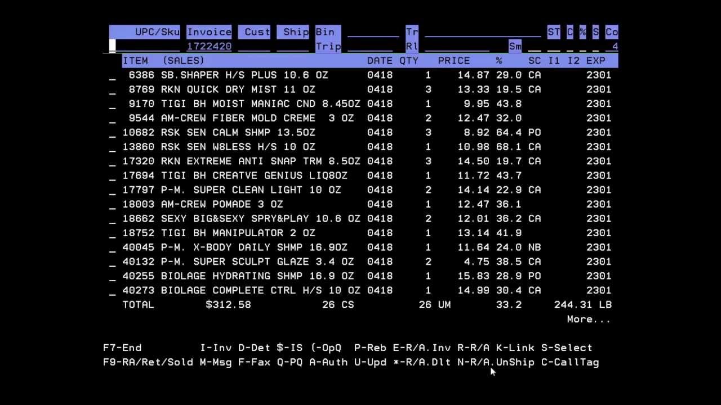Click the M-Msg command option
The width and height of the screenshot is (721, 405).
[x=215, y=362]
